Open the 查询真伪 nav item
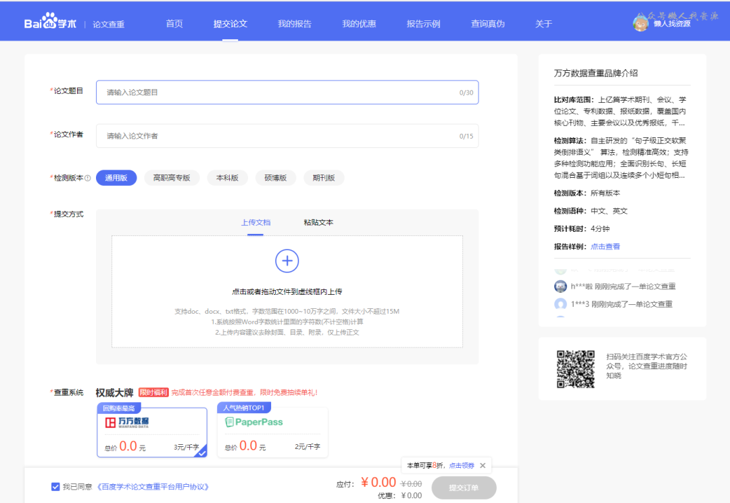Screen dimensions: 730x503 pos(487,24)
